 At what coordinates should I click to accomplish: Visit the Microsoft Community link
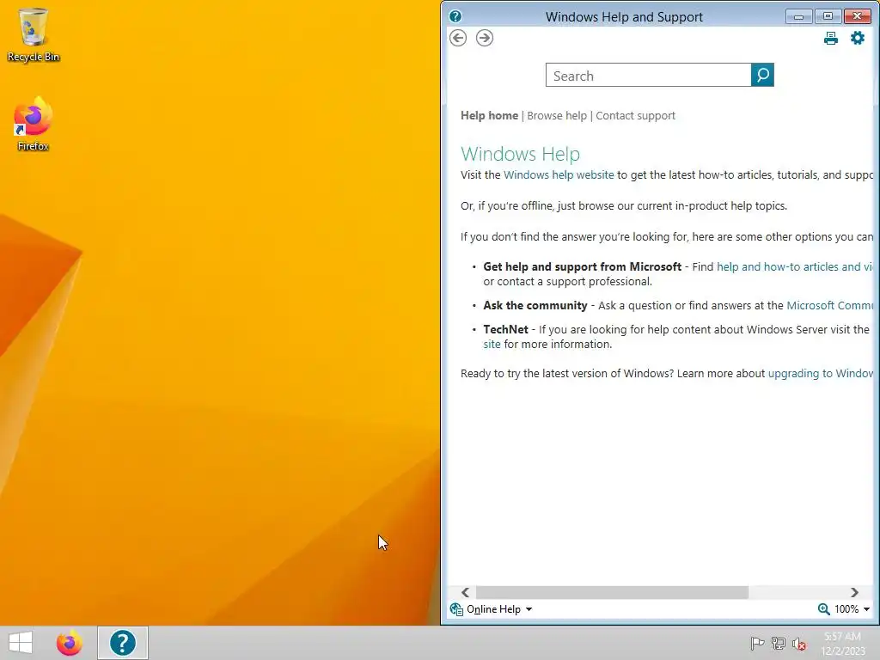pos(830,306)
